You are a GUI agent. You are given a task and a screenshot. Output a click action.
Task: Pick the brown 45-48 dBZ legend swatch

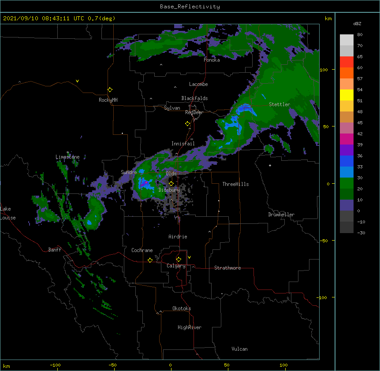(x=346, y=117)
